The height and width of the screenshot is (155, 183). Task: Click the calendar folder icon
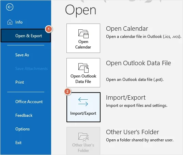click(83, 34)
